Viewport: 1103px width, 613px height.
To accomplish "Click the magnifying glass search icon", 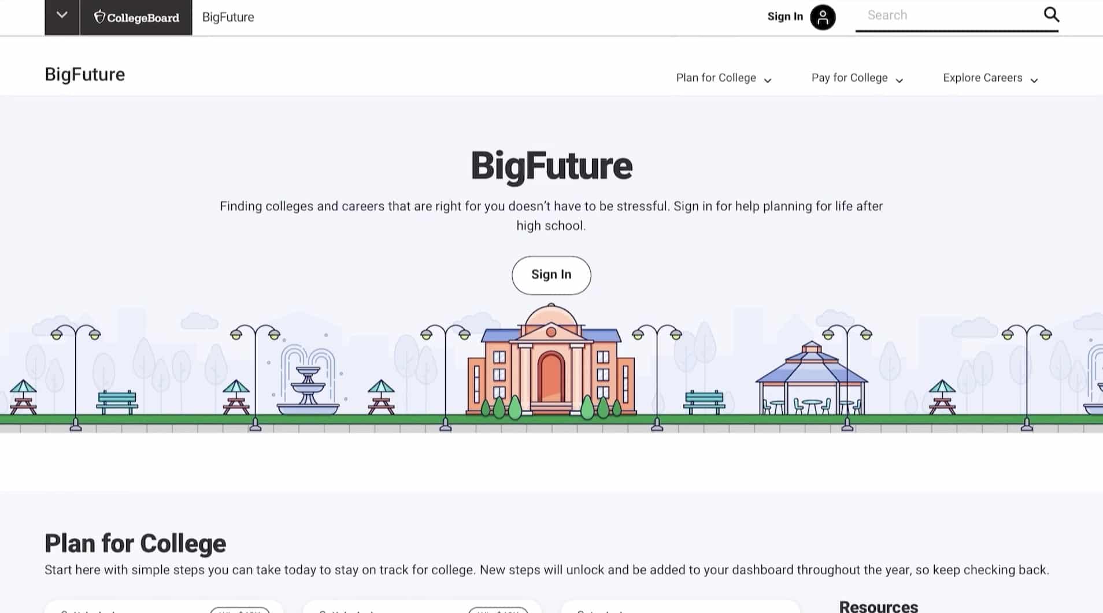I will 1051,15.
